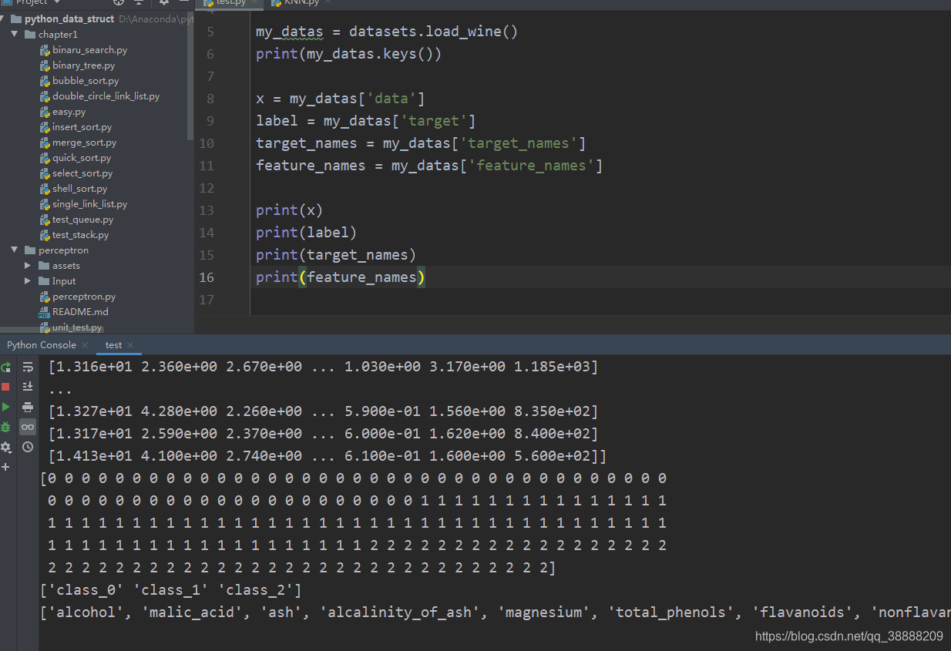Open the perceptron.py file
The height and width of the screenshot is (651, 951).
(84, 296)
